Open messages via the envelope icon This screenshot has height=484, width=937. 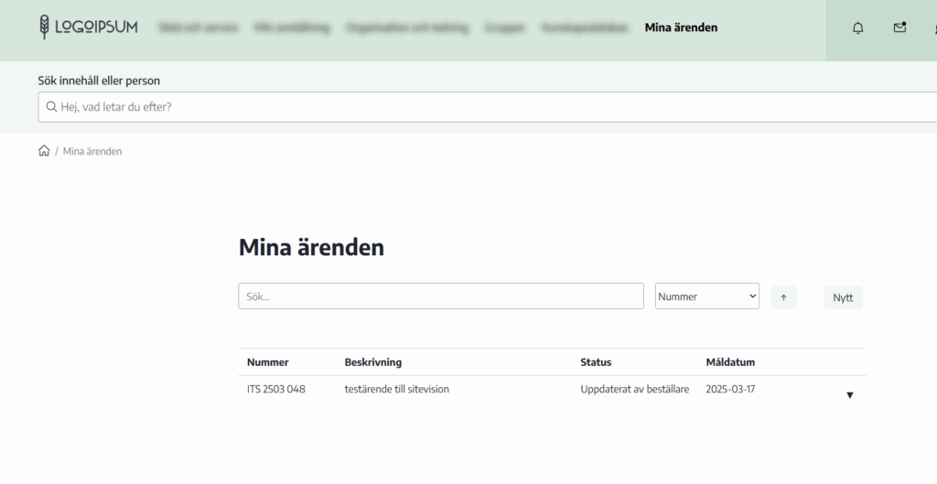click(x=899, y=28)
